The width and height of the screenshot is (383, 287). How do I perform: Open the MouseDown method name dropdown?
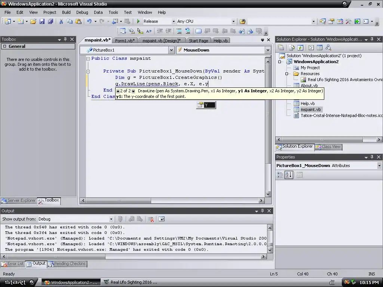tap(268, 50)
